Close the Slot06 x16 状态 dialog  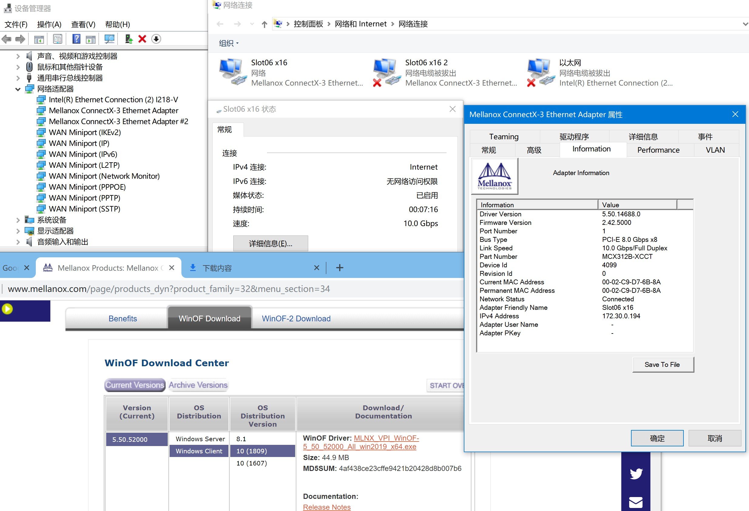[x=453, y=109]
